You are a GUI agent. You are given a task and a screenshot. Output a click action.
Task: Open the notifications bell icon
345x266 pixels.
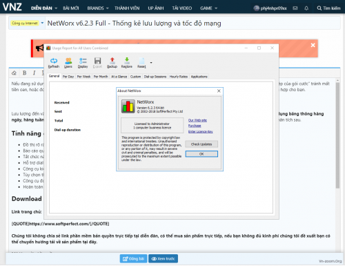point(306,8)
